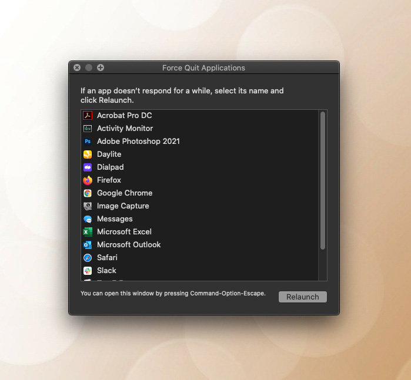Click the Microsoft Outlook app icon
This screenshot has width=411, height=380.
tap(88, 244)
